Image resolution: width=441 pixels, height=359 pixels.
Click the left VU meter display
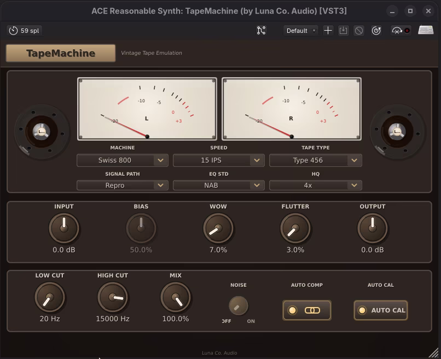[147, 108]
